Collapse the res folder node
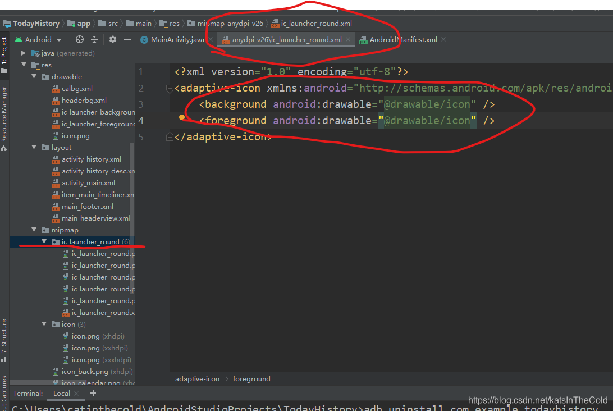The height and width of the screenshot is (411, 613). tap(24, 65)
